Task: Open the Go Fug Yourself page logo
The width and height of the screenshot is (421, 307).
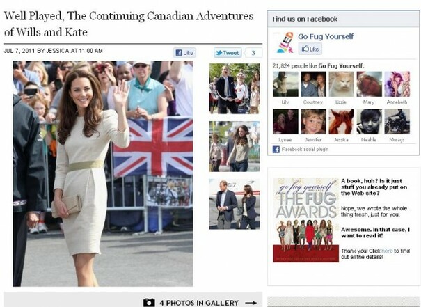Action: (285, 42)
